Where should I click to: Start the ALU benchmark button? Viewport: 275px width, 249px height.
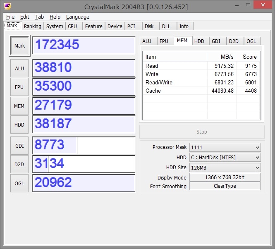pos(19,68)
